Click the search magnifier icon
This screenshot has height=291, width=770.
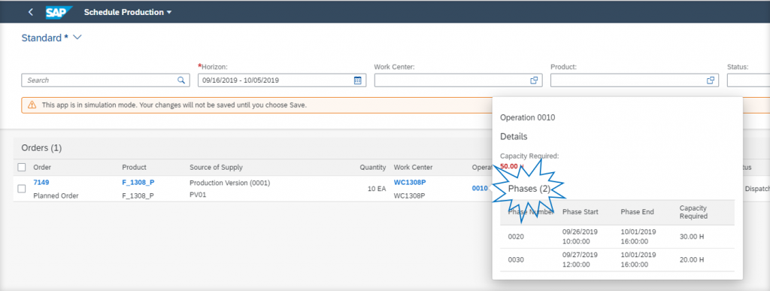(181, 80)
